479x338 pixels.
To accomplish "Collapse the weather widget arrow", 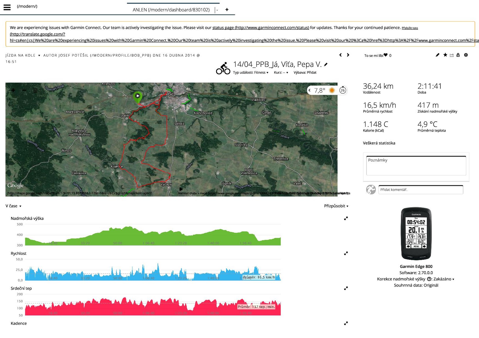I will point(309,90).
